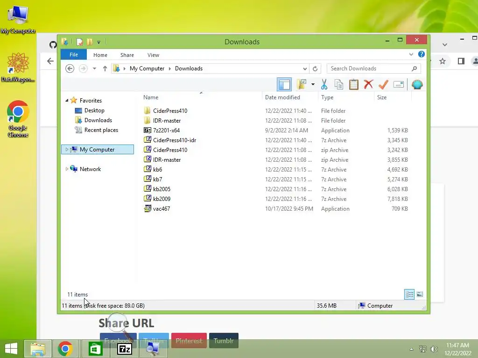Open the recent locations dropdown arrow
The height and width of the screenshot is (358, 478).
click(94, 69)
